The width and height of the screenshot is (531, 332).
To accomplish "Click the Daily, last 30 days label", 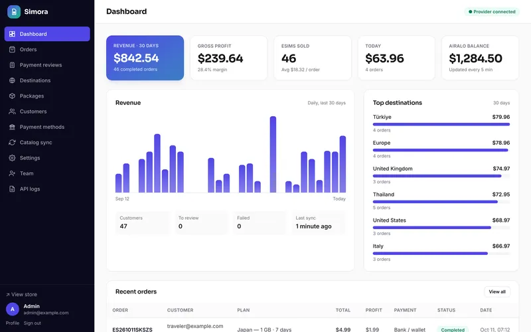I will click(x=327, y=103).
